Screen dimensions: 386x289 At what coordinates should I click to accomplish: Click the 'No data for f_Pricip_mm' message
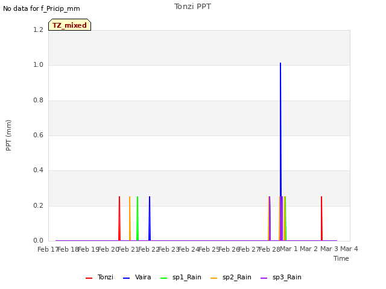click(x=42, y=8)
